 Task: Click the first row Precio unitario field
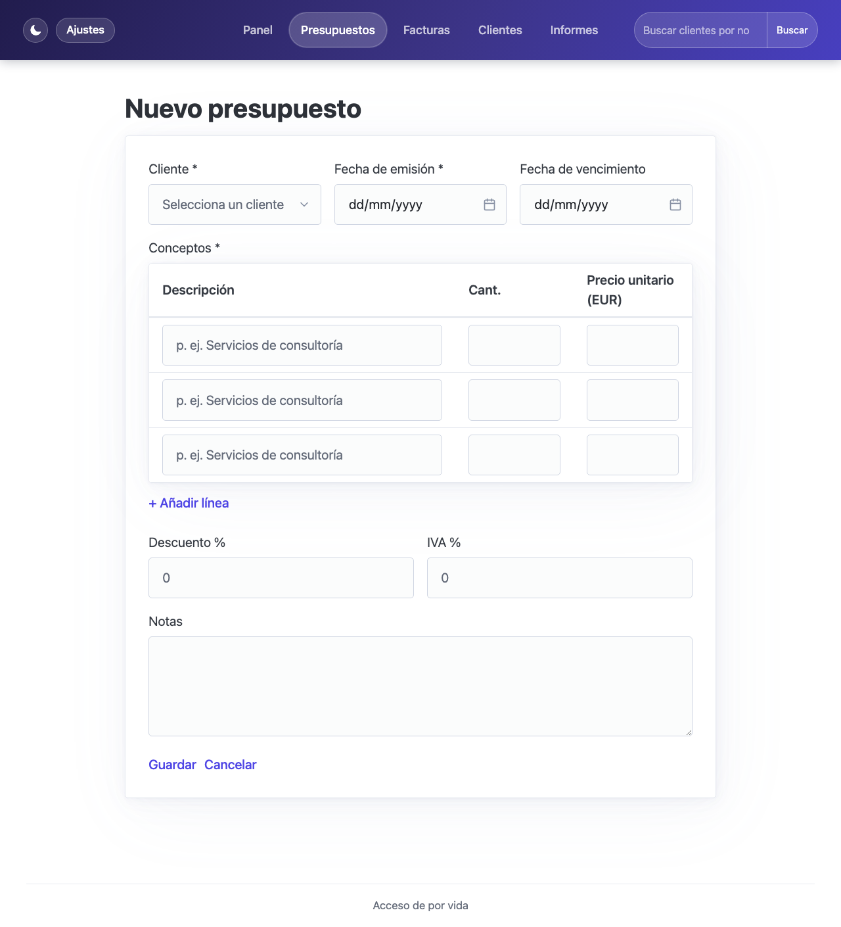click(633, 345)
